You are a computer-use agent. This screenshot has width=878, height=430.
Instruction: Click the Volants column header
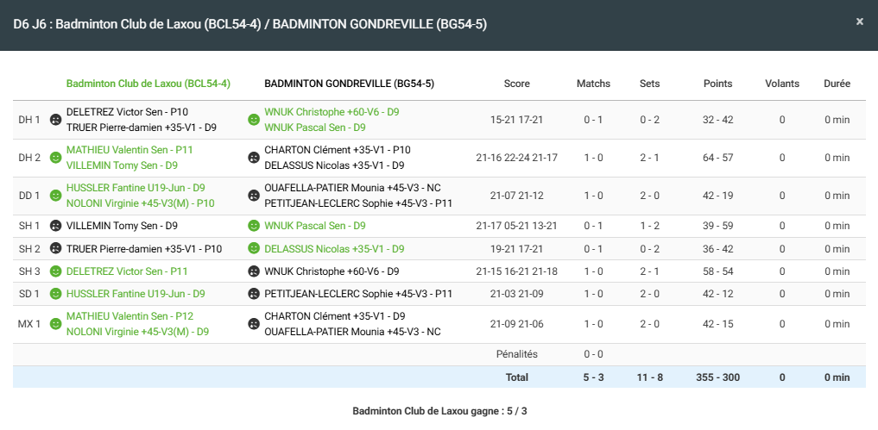pyautogui.click(x=782, y=84)
